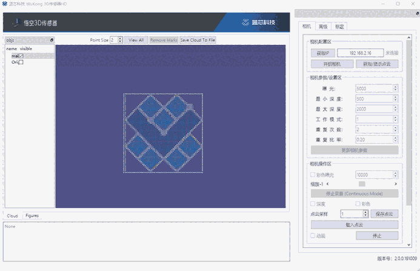This screenshot has height=271, width=420.
Task: Minimize the WuKong 3D sensor window
Action: pyautogui.click(x=383, y=4)
